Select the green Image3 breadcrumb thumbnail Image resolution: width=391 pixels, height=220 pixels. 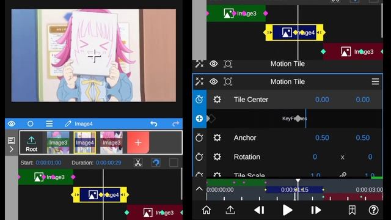[x=58, y=142]
